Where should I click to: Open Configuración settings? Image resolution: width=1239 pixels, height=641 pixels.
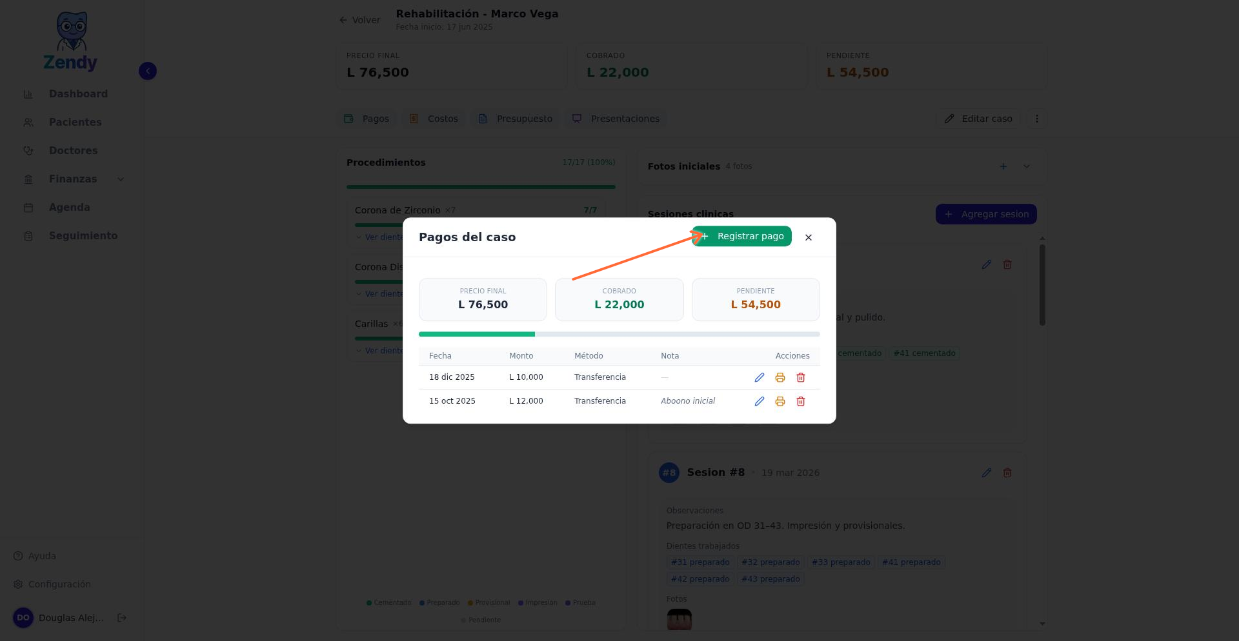pyautogui.click(x=52, y=584)
